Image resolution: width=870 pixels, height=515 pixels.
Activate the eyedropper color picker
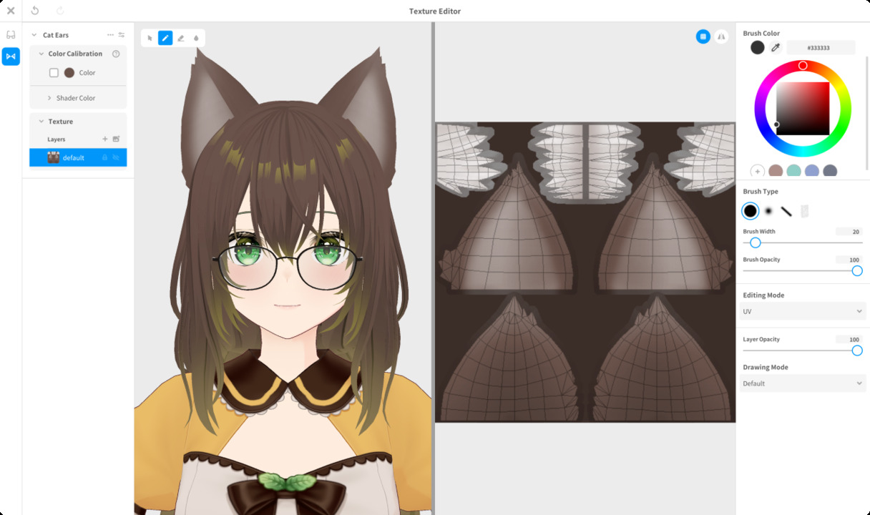click(x=775, y=48)
